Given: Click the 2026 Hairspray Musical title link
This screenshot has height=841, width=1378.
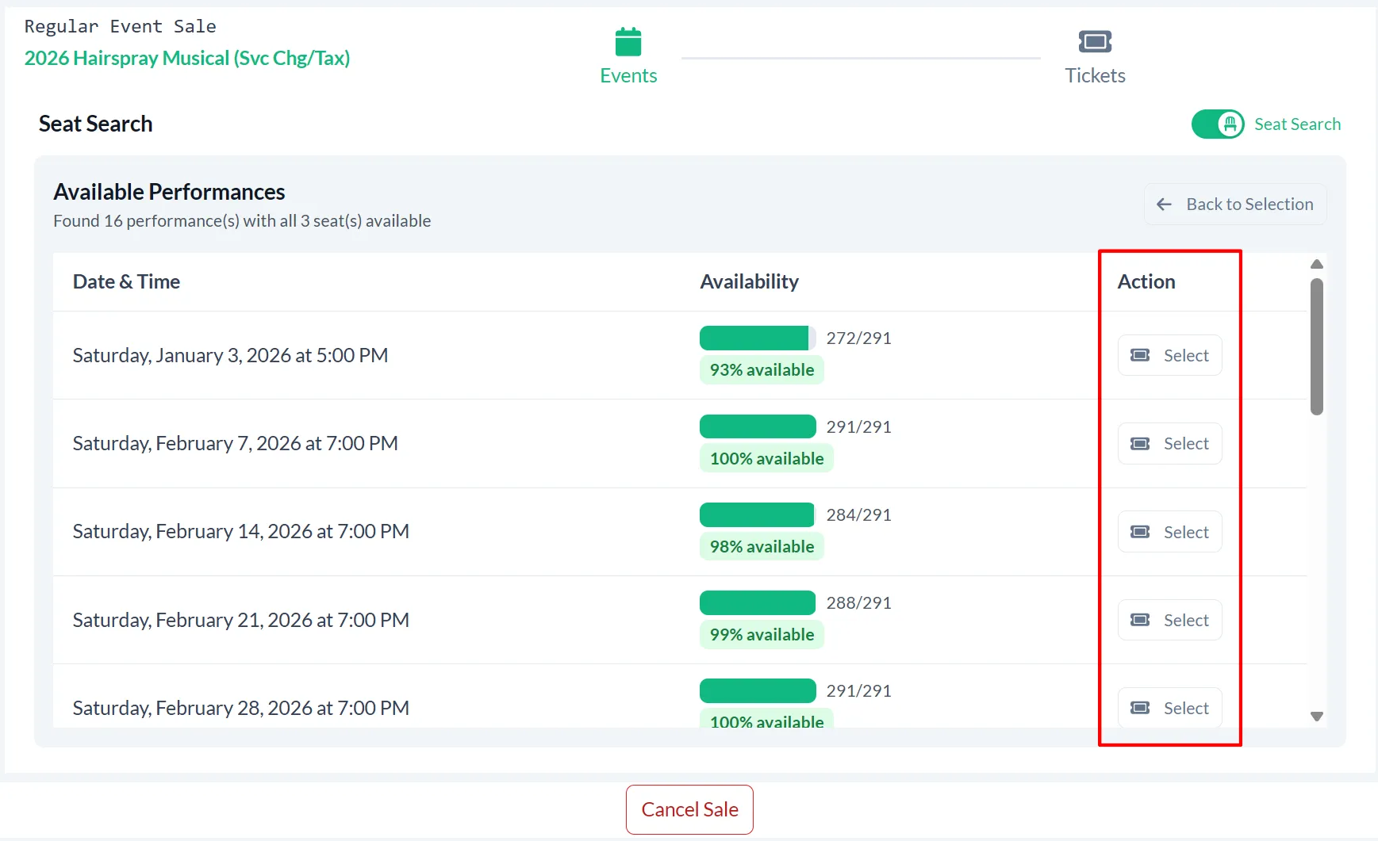Looking at the screenshot, I should coord(187,58).
